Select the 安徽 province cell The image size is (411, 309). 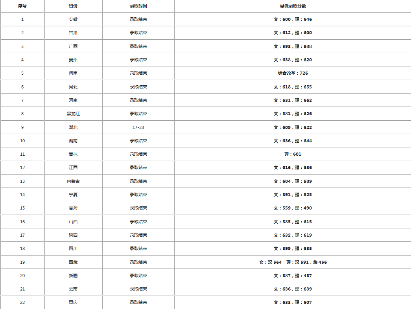point(73,19)
